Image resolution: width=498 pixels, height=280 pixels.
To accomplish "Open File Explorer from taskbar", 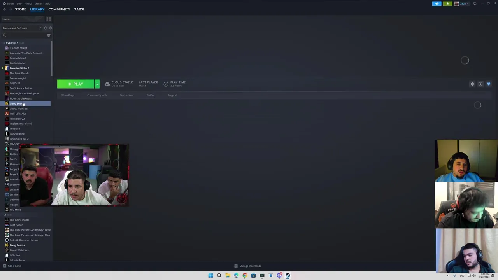I will pyautogui.click(x=228, y=275).
